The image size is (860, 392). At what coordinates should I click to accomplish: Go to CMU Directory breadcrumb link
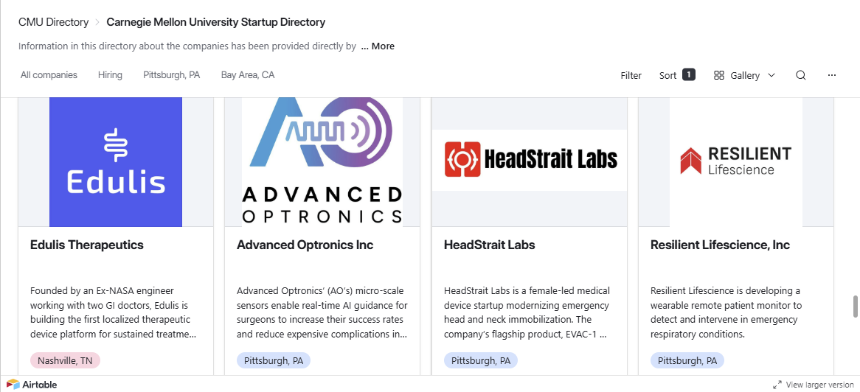(x=53, y=22)
